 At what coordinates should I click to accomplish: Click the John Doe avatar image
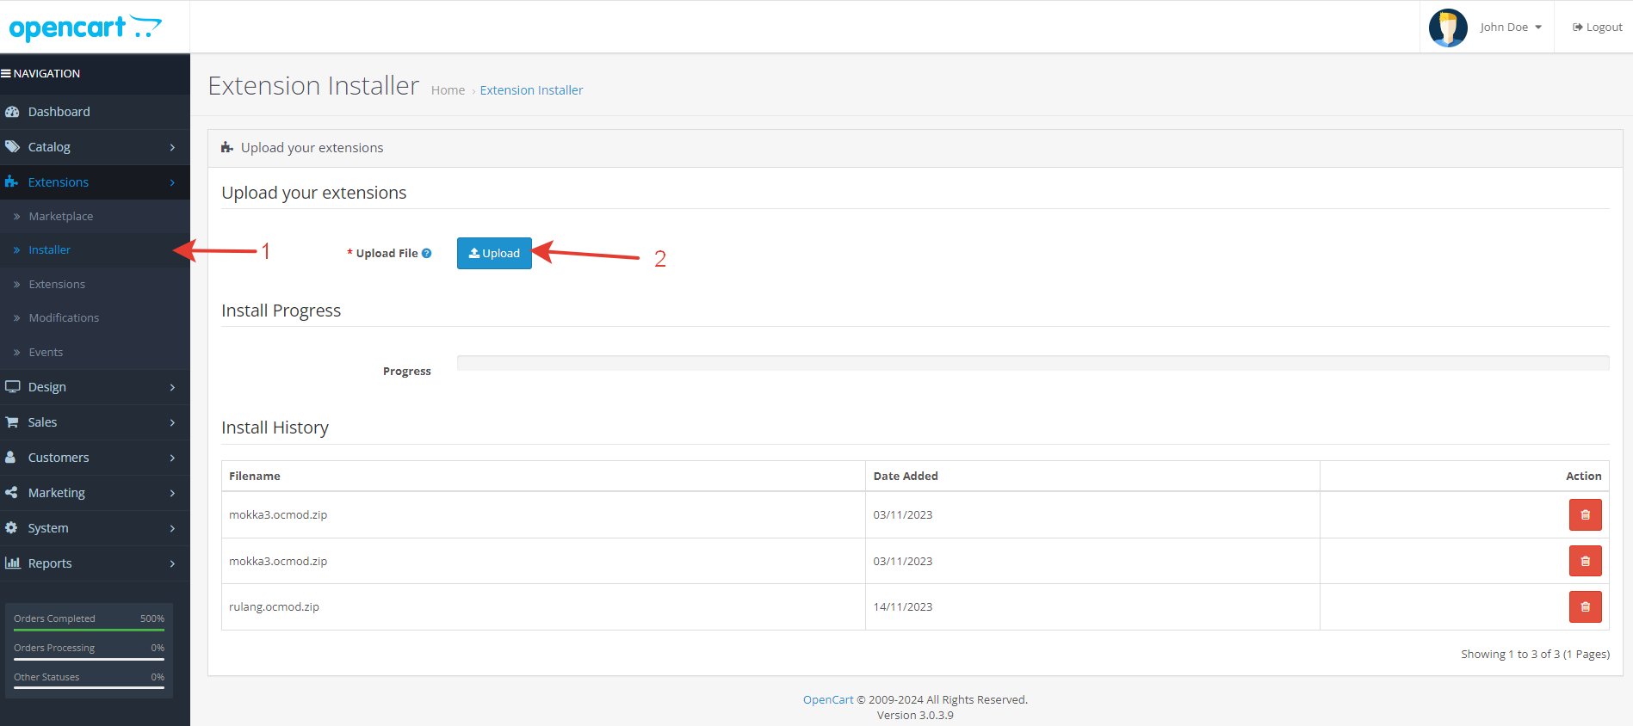[1447, 28]
